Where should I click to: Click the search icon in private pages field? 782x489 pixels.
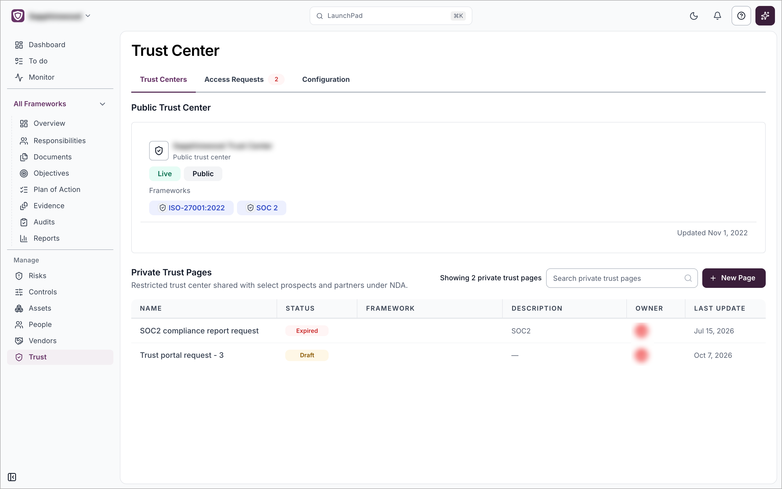(688, 278)
